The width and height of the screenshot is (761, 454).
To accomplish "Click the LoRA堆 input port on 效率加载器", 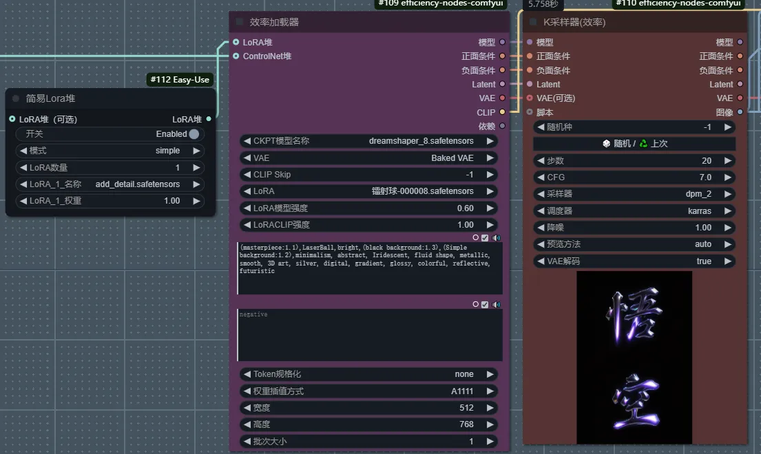I will click(x=236, y=42).
